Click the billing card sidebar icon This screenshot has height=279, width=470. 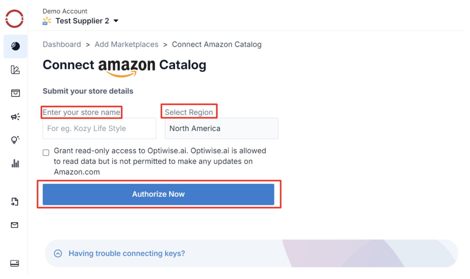point(15,264)
